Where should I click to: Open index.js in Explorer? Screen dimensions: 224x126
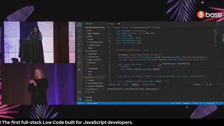(91, 80)
